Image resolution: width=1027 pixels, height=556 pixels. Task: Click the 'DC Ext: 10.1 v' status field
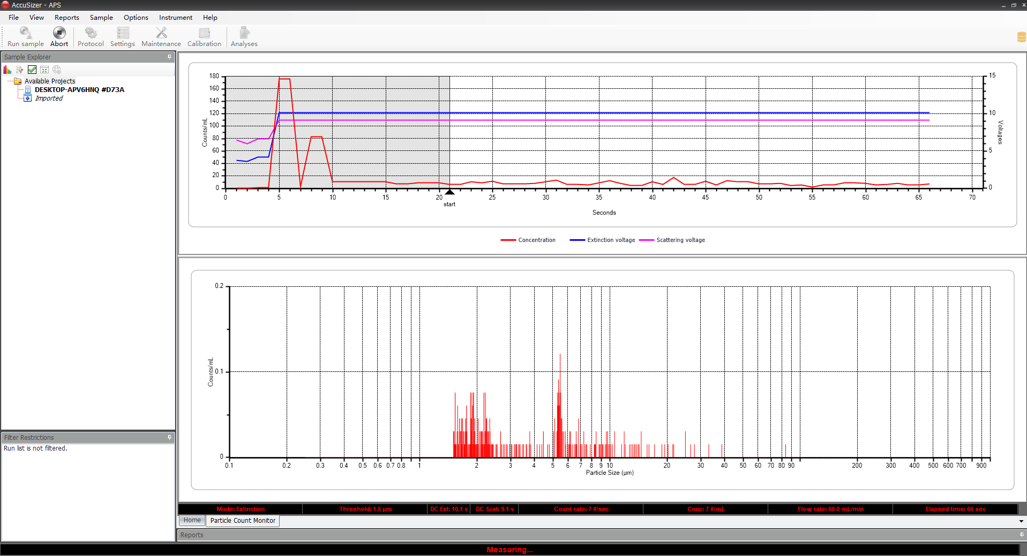pos(449,509)
